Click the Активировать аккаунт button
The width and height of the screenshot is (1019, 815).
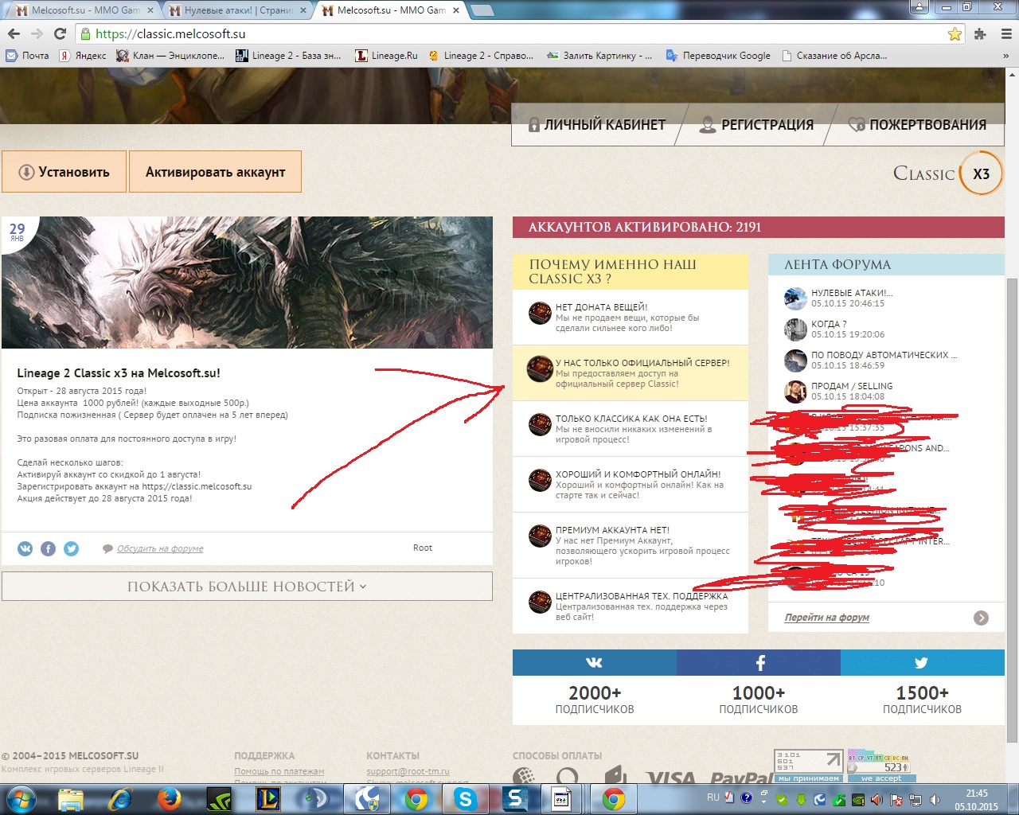pos(216,172)
